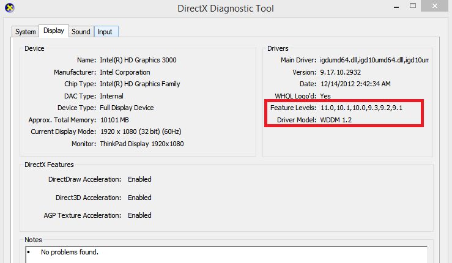452x263 pixels.
Task: Click the 'Drivers' group heading
Action: [x=278, y=48]
